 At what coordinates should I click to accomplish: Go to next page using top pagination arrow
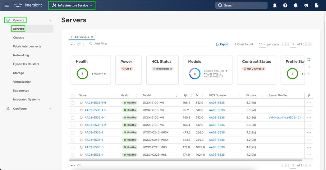tap(305, 44)
